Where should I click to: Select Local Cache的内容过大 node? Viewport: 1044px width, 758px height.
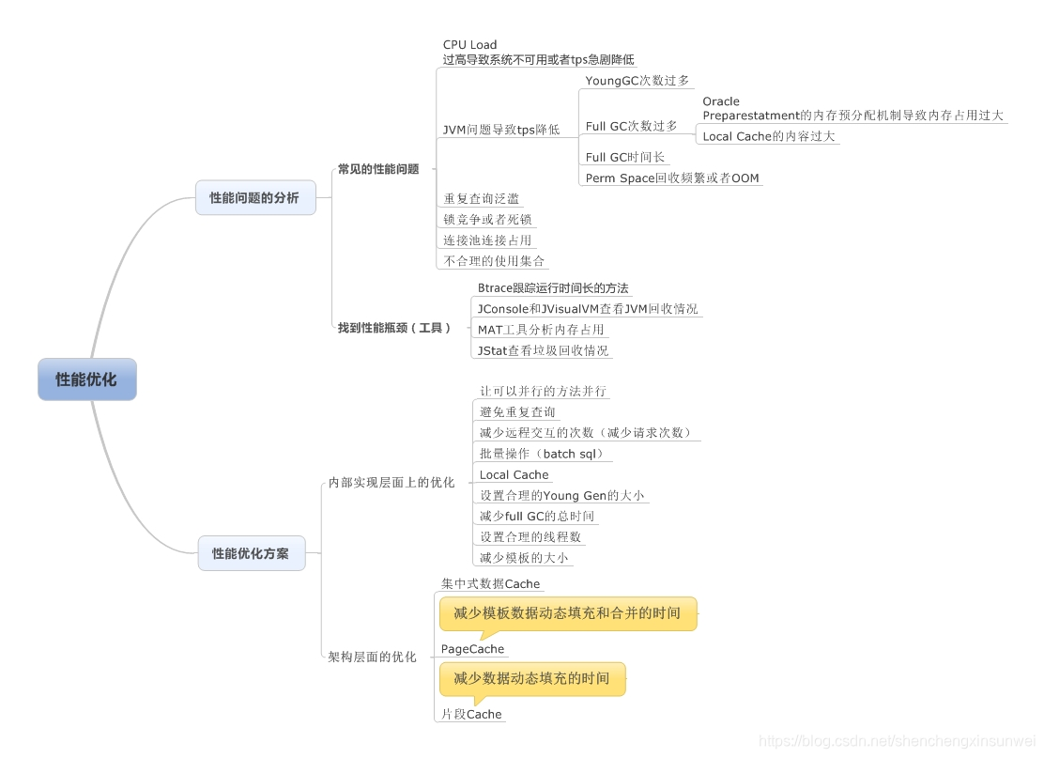click(768, 136)
